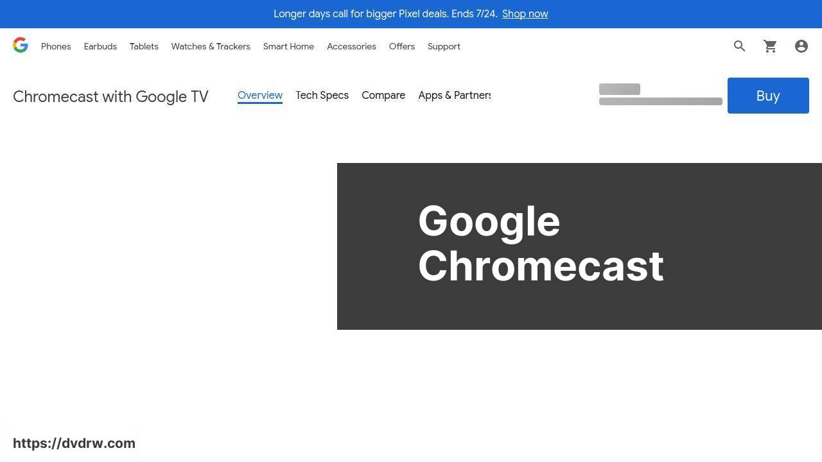
Task: Switch to the Tech Specs tab
Action: coord(322,95)
